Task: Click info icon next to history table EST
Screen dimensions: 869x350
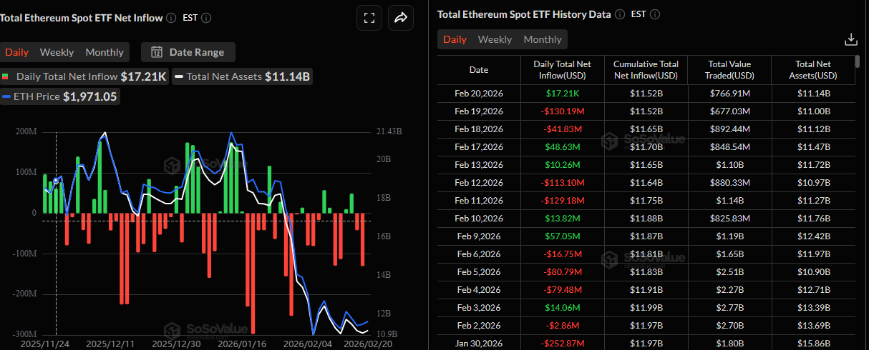Action: point(654,14)
